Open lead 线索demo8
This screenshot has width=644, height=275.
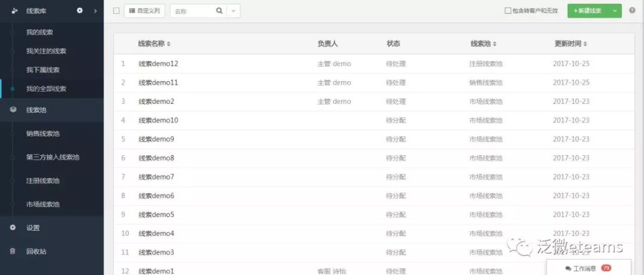pyautogui.click(x=156, y=158)
